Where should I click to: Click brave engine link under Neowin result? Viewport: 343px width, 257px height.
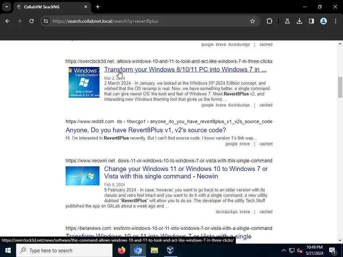(x=245, y=212)
